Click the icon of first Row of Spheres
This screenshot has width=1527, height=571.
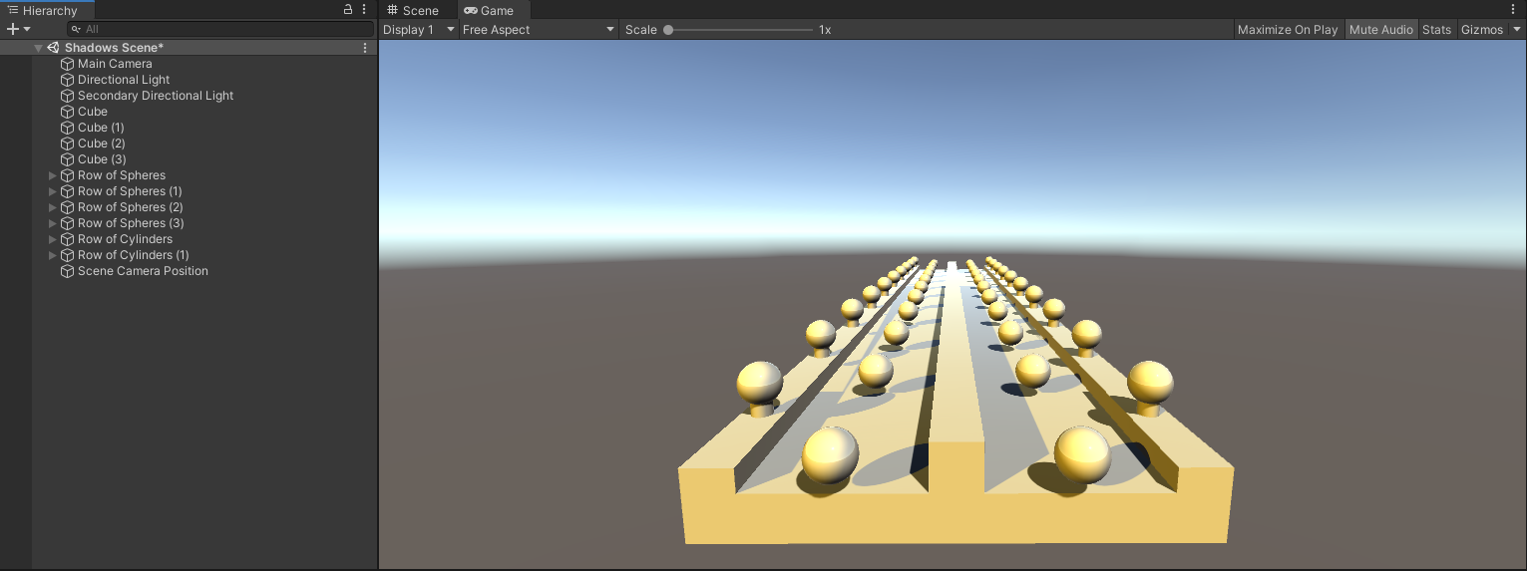tap(68, 175)
